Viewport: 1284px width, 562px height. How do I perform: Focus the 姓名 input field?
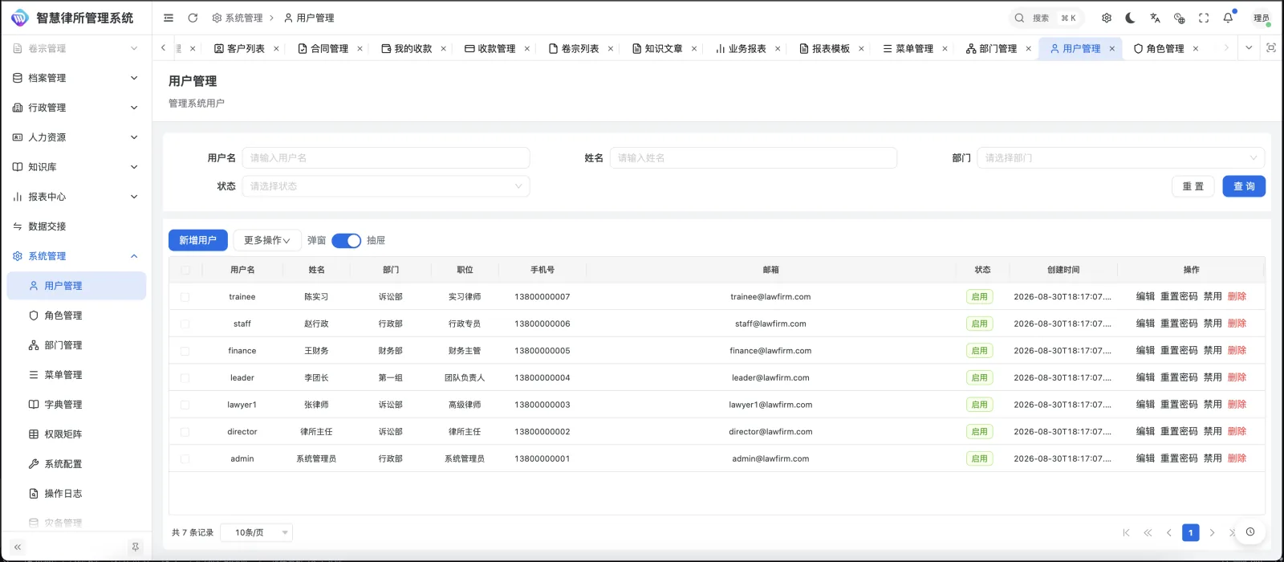(754, 158)
